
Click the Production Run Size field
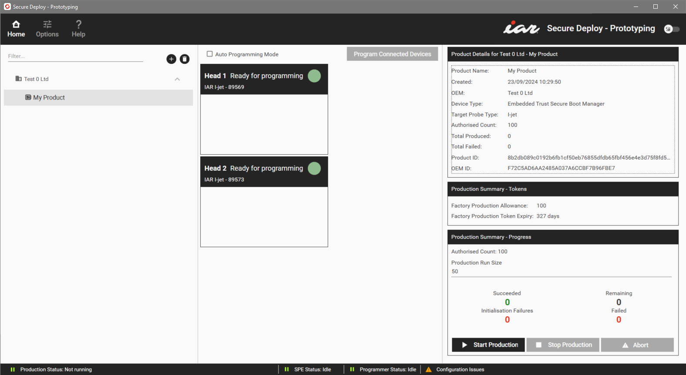(x=561, y=272)
